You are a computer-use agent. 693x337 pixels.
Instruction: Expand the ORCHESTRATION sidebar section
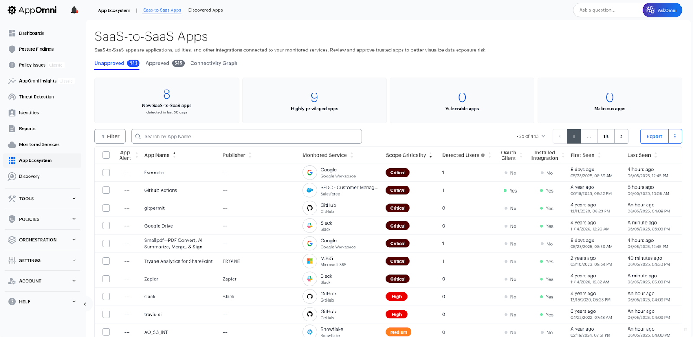click(x=42, y=240)
